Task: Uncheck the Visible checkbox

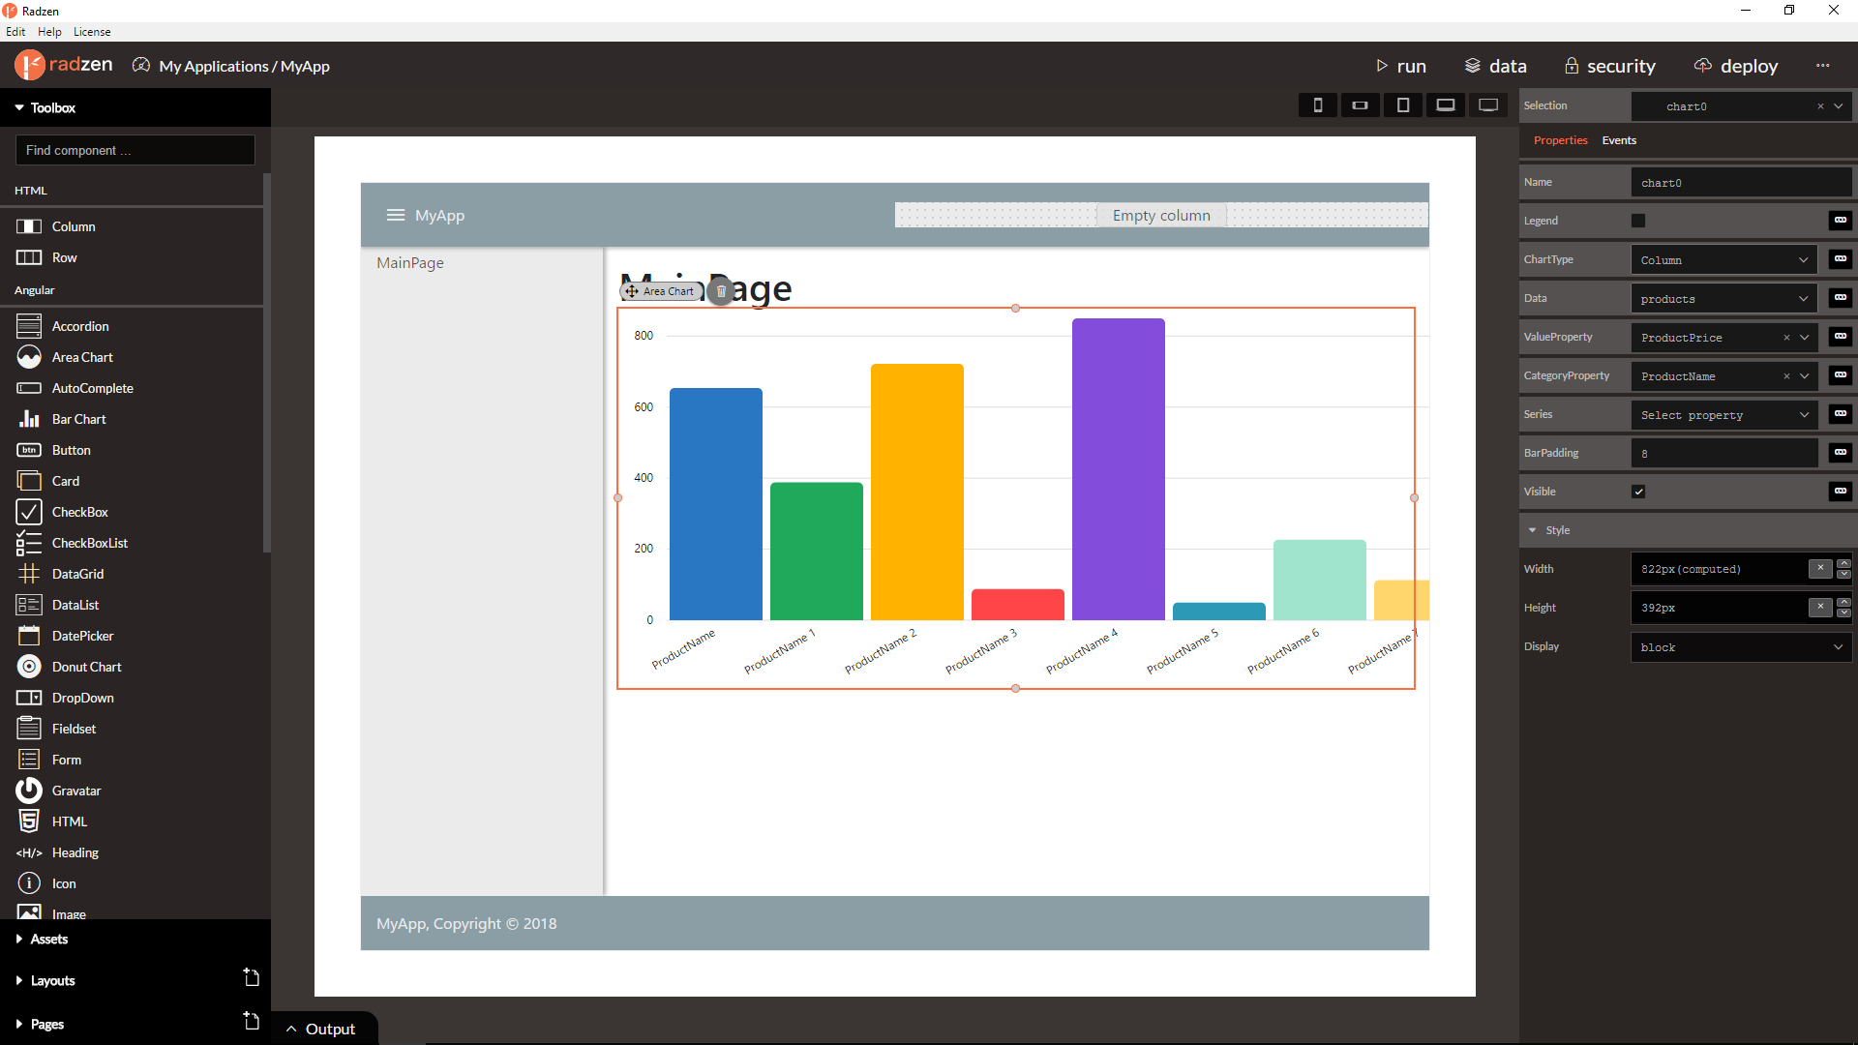Action: tap(1638, 492)
